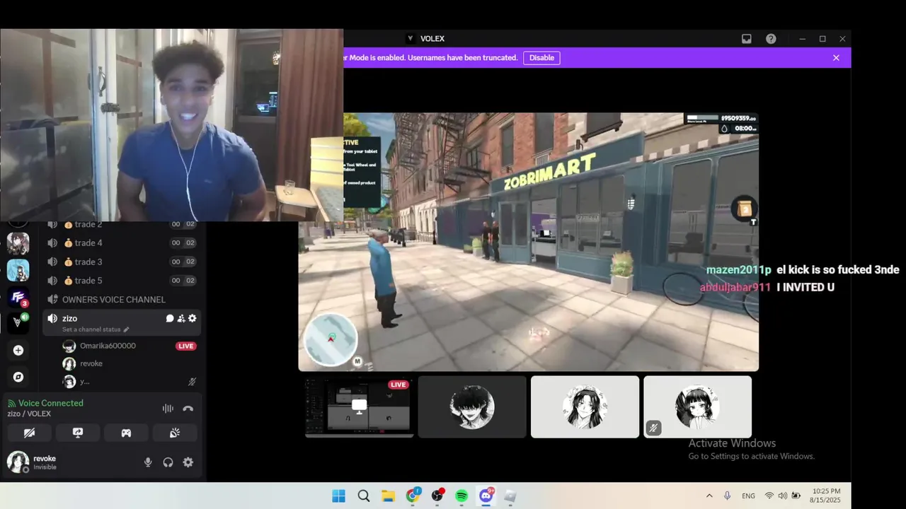Image resolution: width=906 pixels, height=509 pixels.
Task: Select the LIVE screen share thumbnail
Action: click(x=359, y=407)
